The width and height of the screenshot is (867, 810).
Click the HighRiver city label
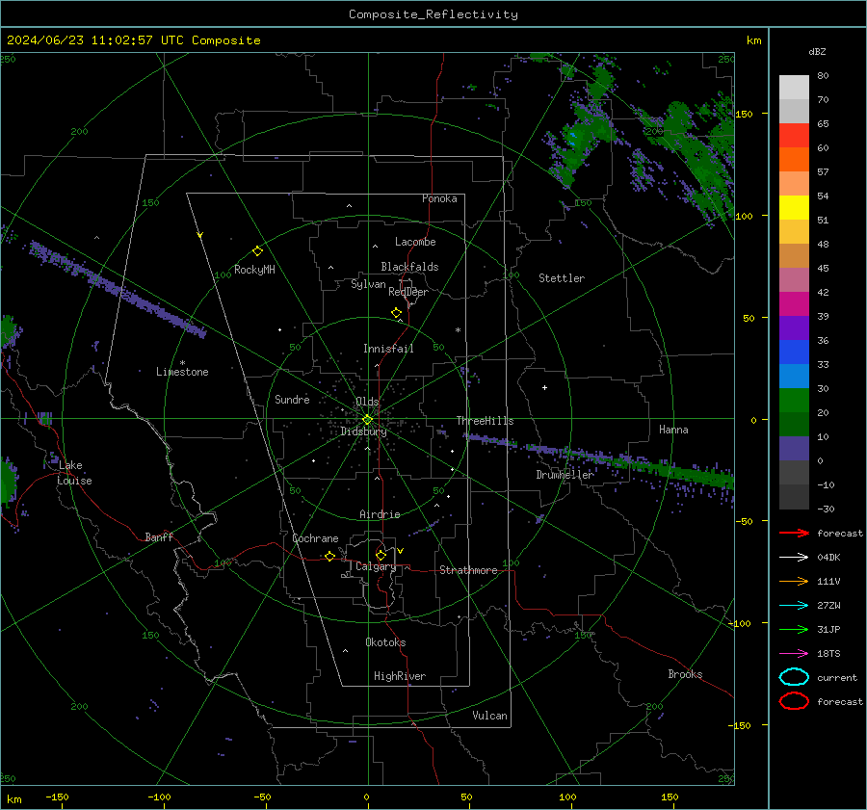tap(399, 676)
